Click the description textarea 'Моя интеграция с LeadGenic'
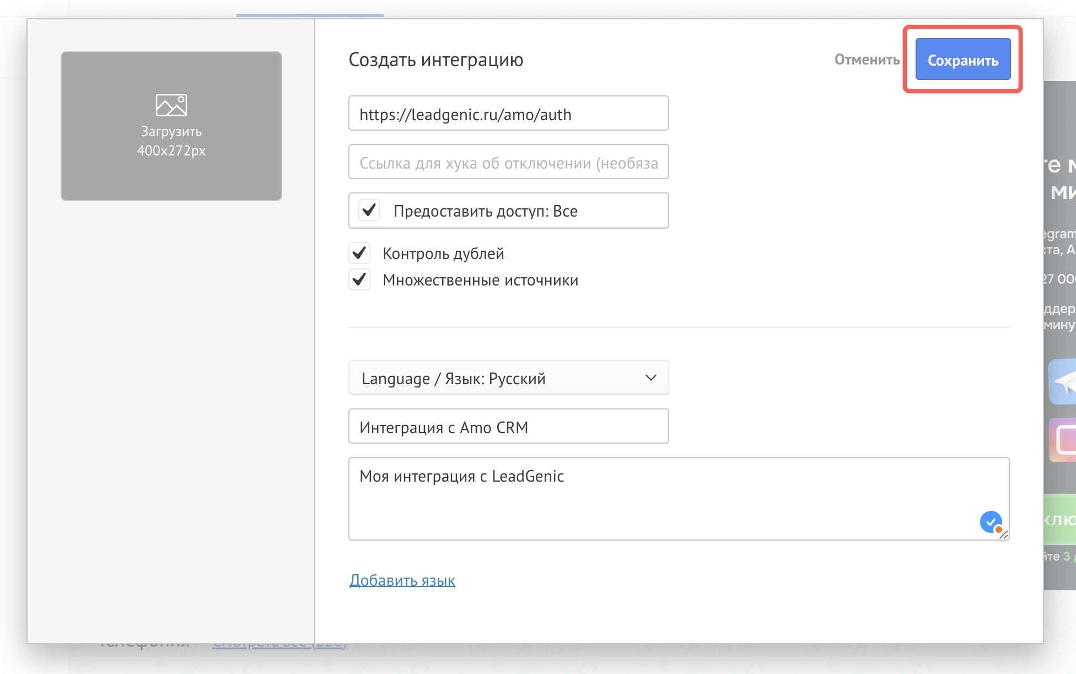The height and width of the screenshot is (674, 1076). point(679,499)
